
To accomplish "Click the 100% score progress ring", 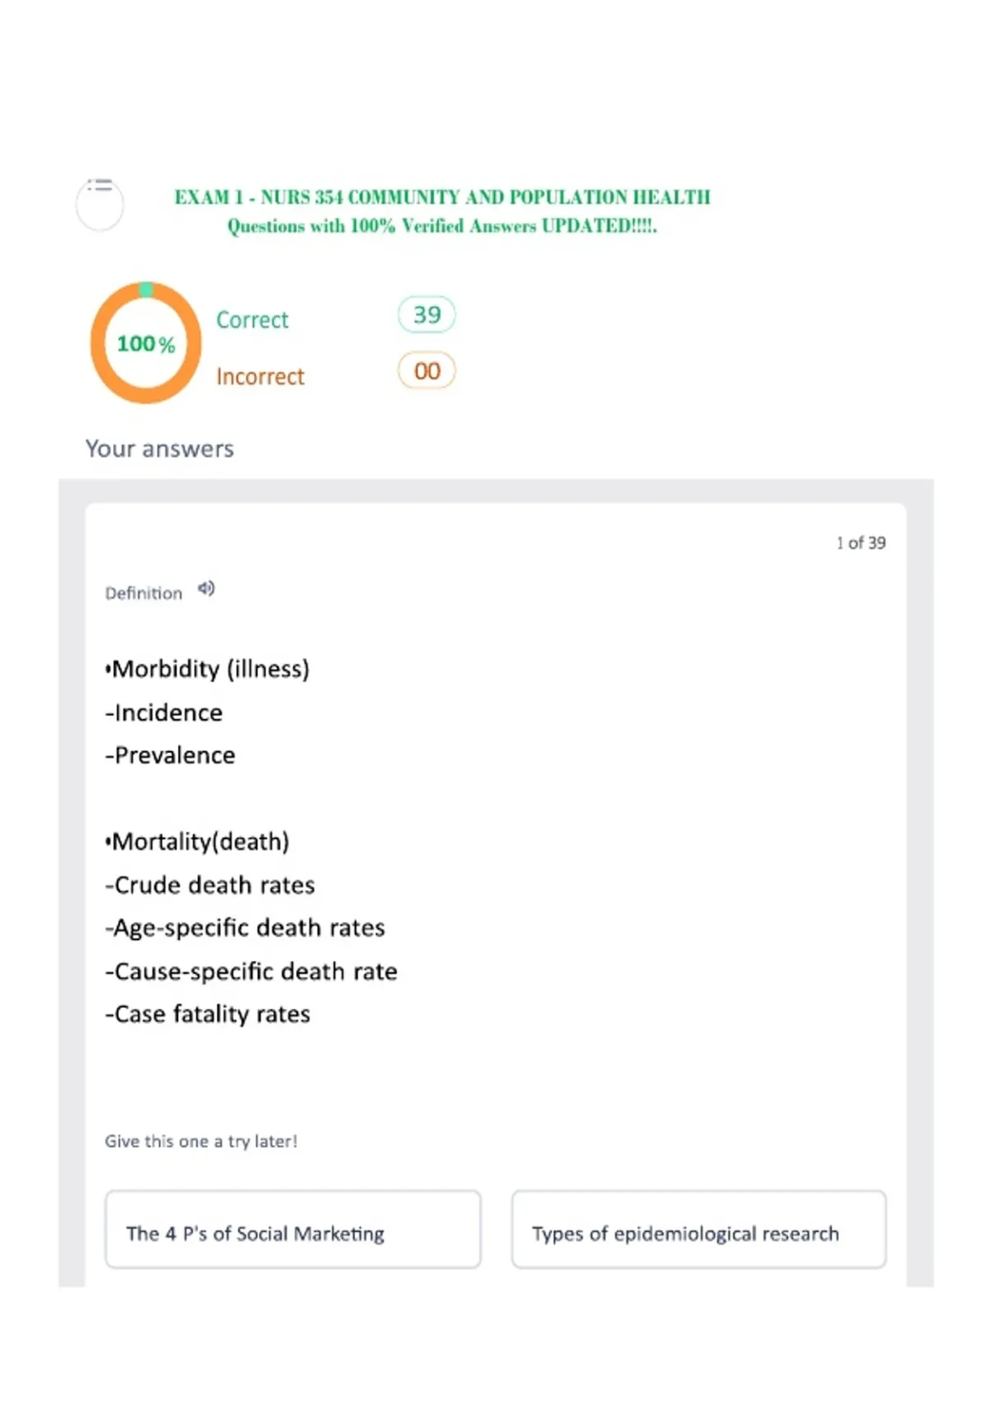I will pyautogui.click(x=146, y=343).
